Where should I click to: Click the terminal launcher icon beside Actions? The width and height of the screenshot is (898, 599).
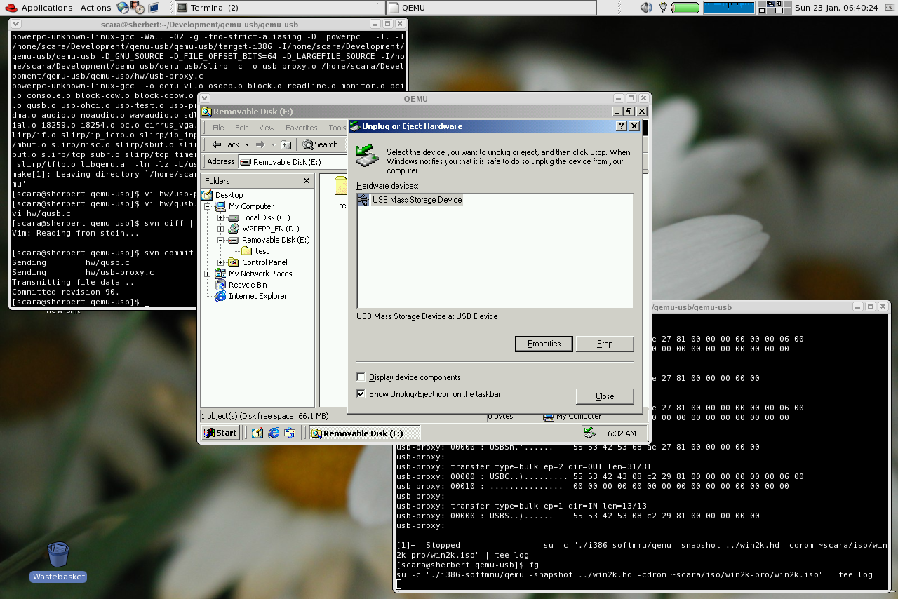(x=154, y=8)
